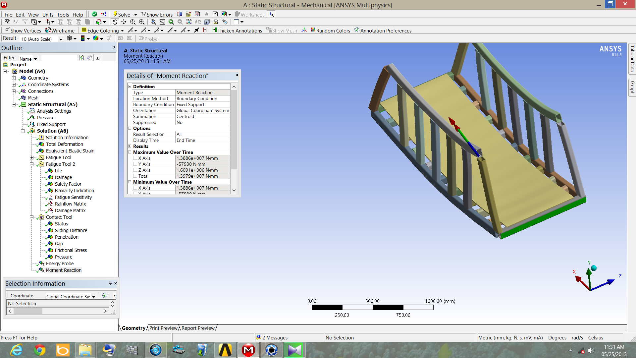Click the isometric sphere on triad
Viewport: 636px width, 358px height.
pyautogui.click(x=594, y=268)
